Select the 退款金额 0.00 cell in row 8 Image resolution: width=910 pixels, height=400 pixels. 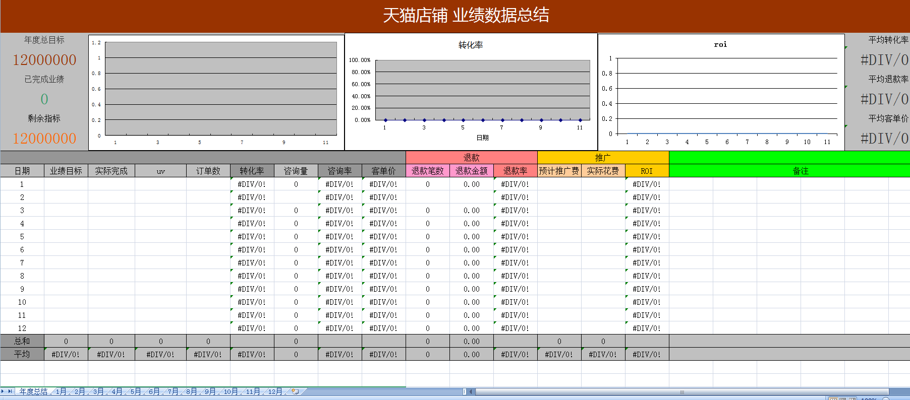pos(472,276)
